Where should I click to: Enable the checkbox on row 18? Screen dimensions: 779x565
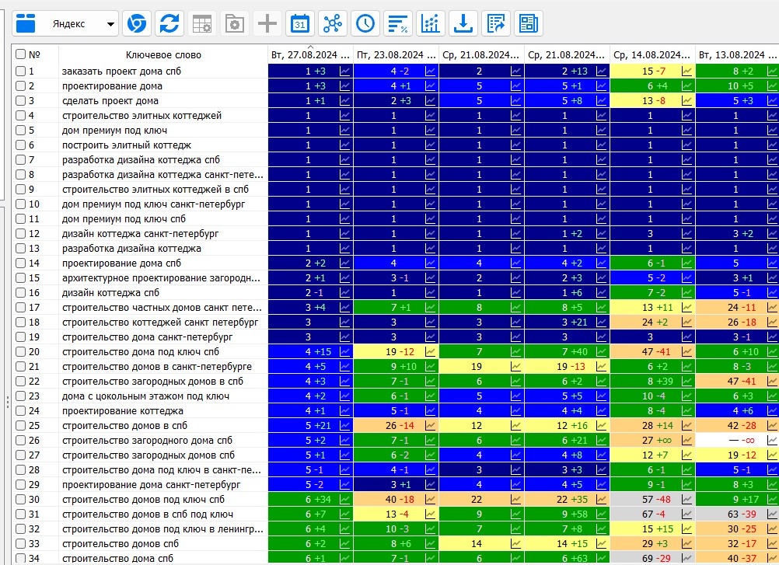coord(20,323)
